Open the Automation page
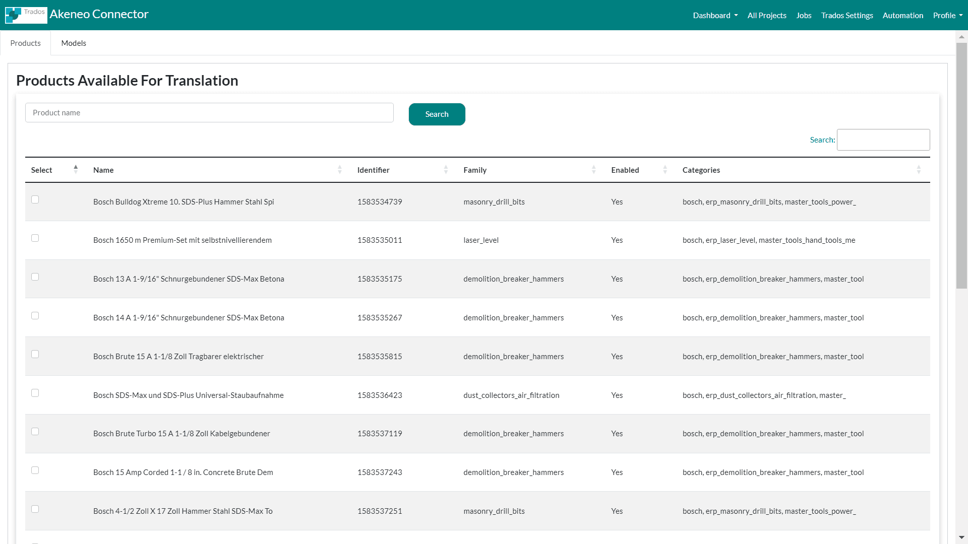The width and height of the screenshot is (968, 544). pos(902,16)
